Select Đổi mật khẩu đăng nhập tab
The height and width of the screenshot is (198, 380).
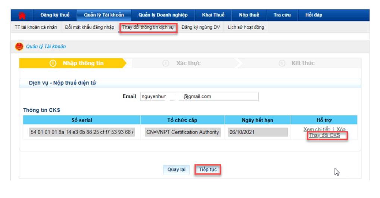pyautogui.click(x=90, y=27)
